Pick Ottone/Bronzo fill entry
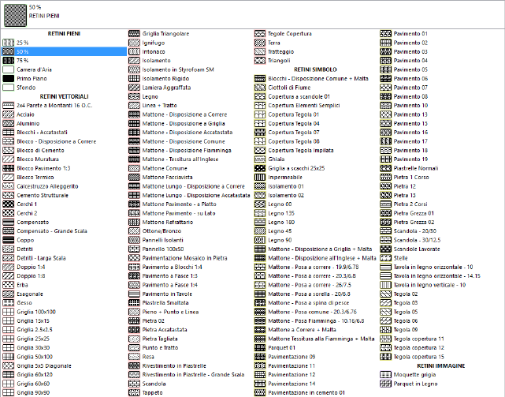Image resolution: width=505 pixels, height=397 pixels. click(x=162, y=230)
